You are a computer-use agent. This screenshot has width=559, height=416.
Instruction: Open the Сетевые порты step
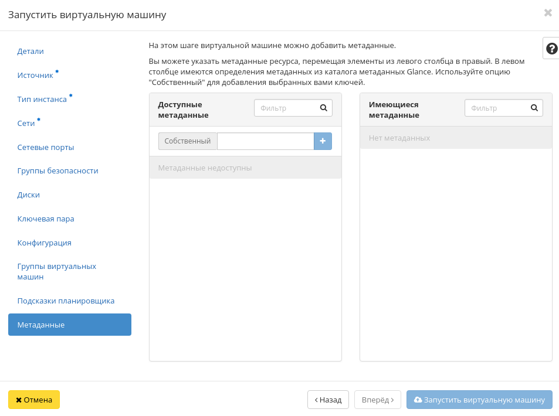(x=46, y=147)
